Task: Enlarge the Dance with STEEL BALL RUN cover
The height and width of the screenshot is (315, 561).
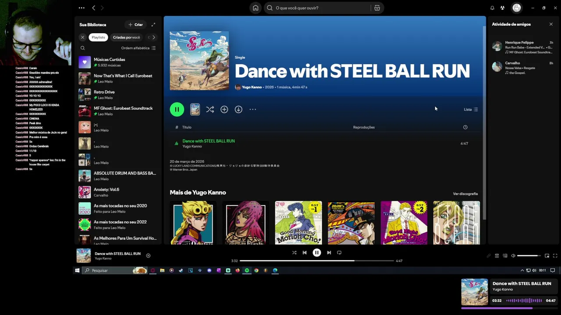Action: [199, 61]
